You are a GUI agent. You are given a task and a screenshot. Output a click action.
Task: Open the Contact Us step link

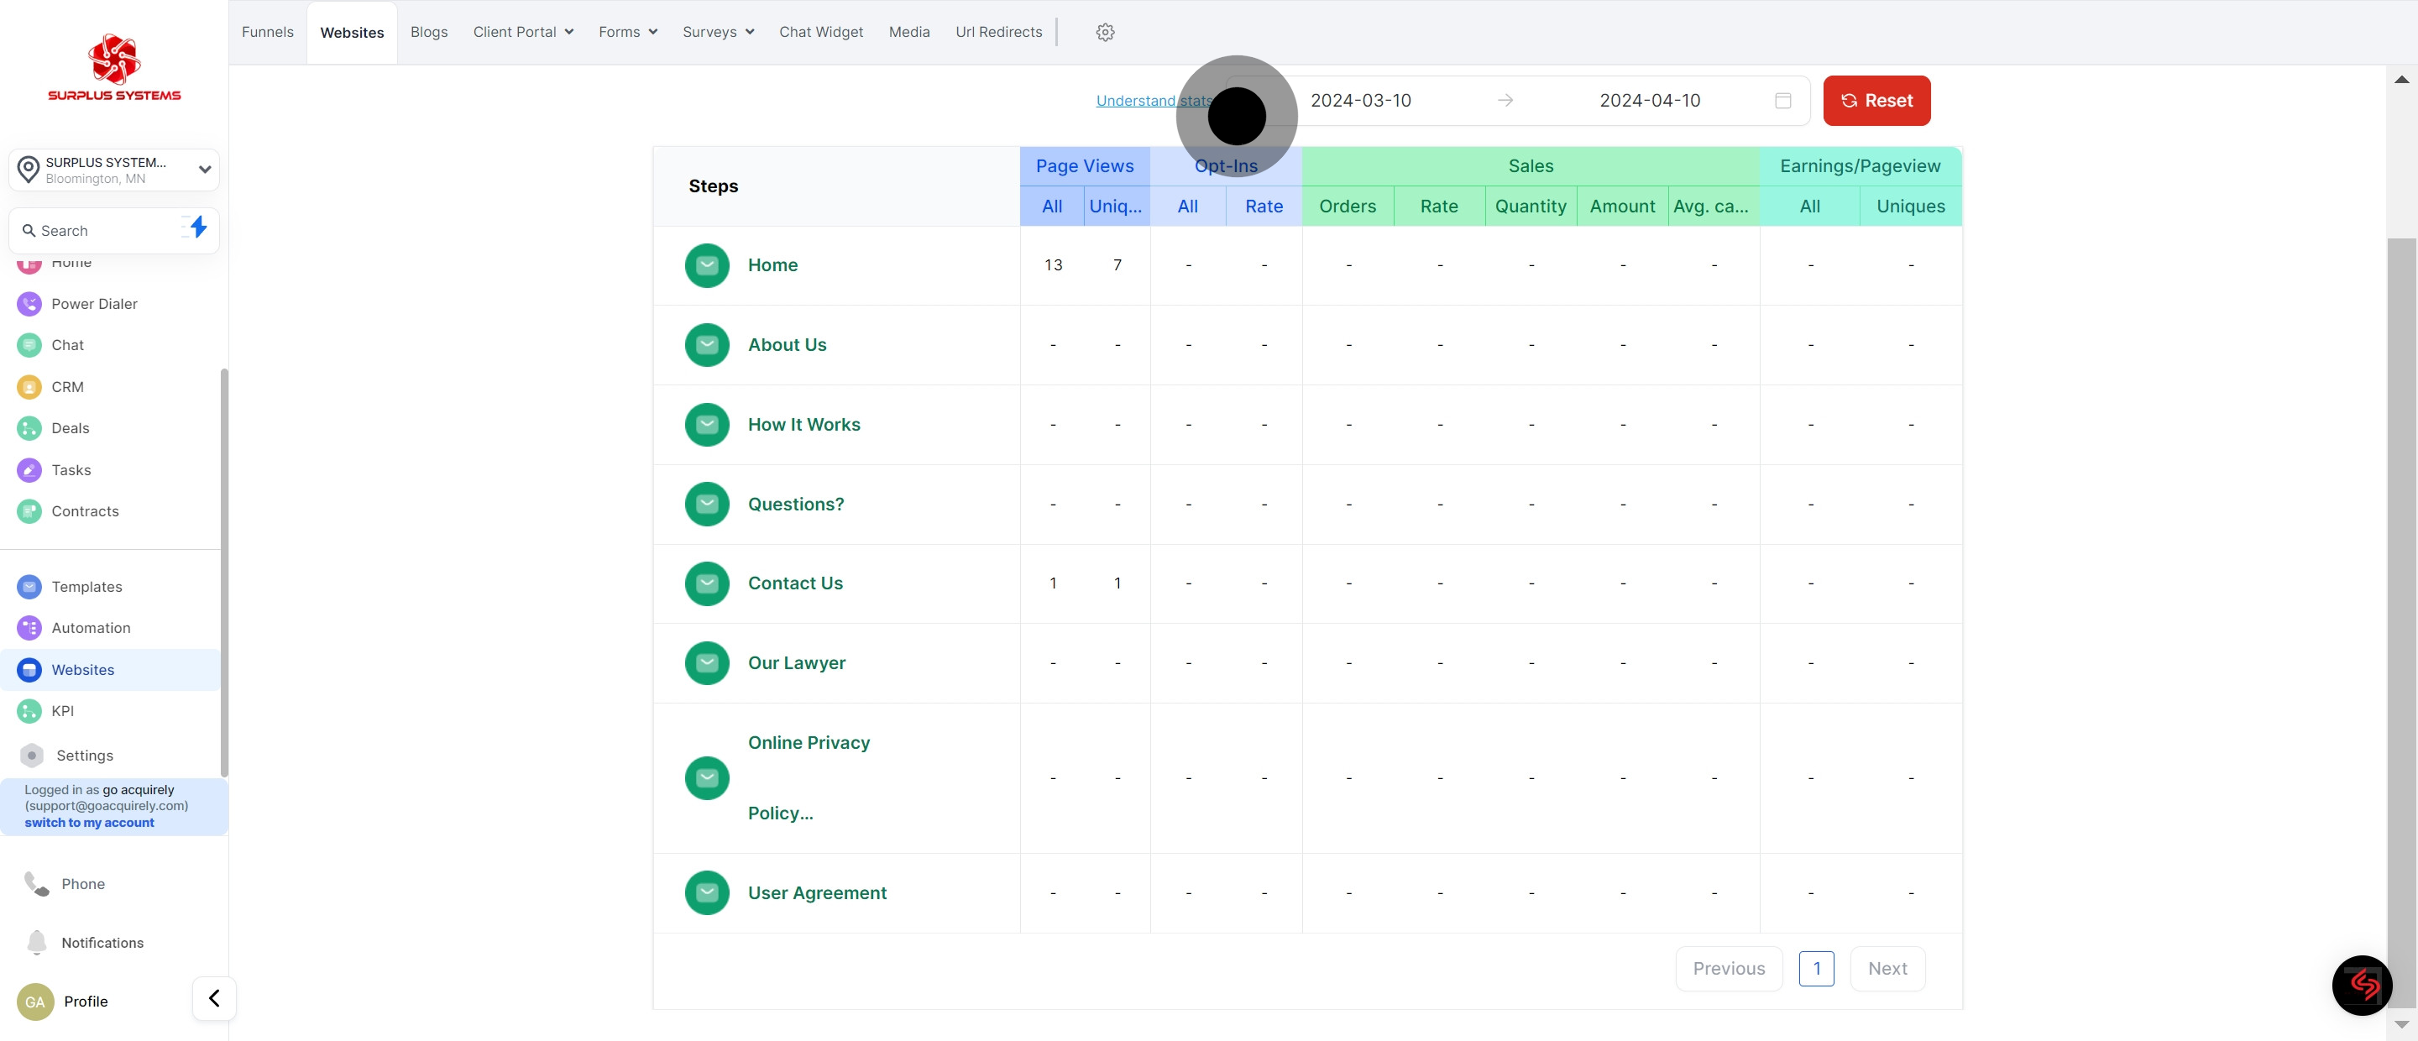(x=794, y=583)
